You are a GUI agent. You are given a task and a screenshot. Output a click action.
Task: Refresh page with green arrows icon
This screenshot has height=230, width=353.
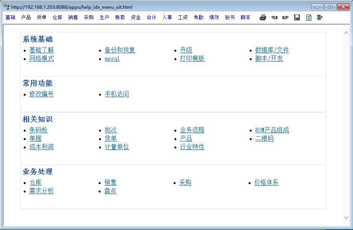coord(309,18)
